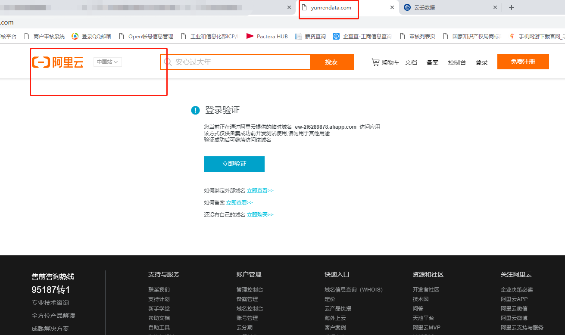The image size is (565, 335).
Task: Open the 企查查-工商信息查询 bookmark
Action: pos(362,37)
